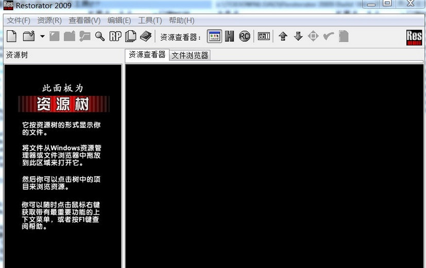Click inside the black resource tree panel

[63, 166]
